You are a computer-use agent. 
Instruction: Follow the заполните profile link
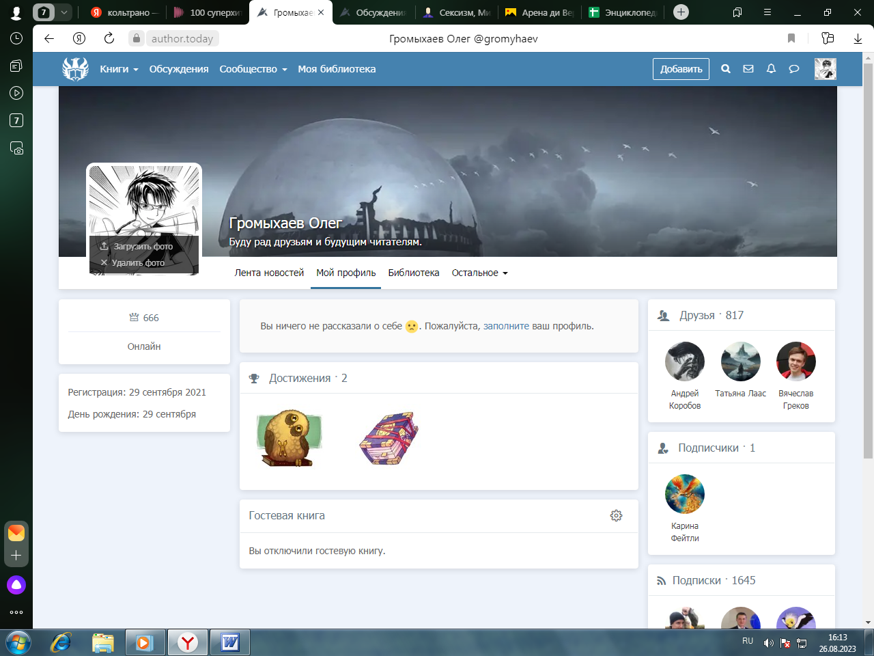506,326
